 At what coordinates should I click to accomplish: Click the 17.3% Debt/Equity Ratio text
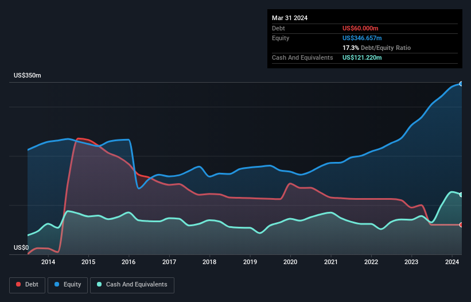pyautogui.click(x=376, y=48)
